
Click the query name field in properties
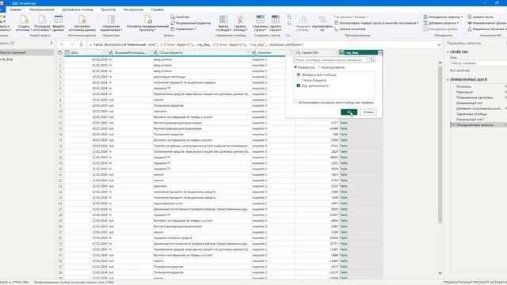pos(478,63)
